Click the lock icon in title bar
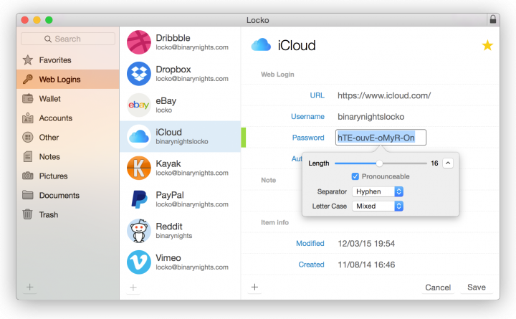 coord(492,19)
